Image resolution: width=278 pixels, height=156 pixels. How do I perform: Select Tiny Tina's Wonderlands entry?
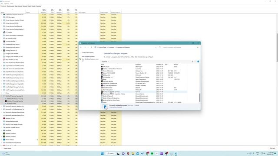[144, 86]
